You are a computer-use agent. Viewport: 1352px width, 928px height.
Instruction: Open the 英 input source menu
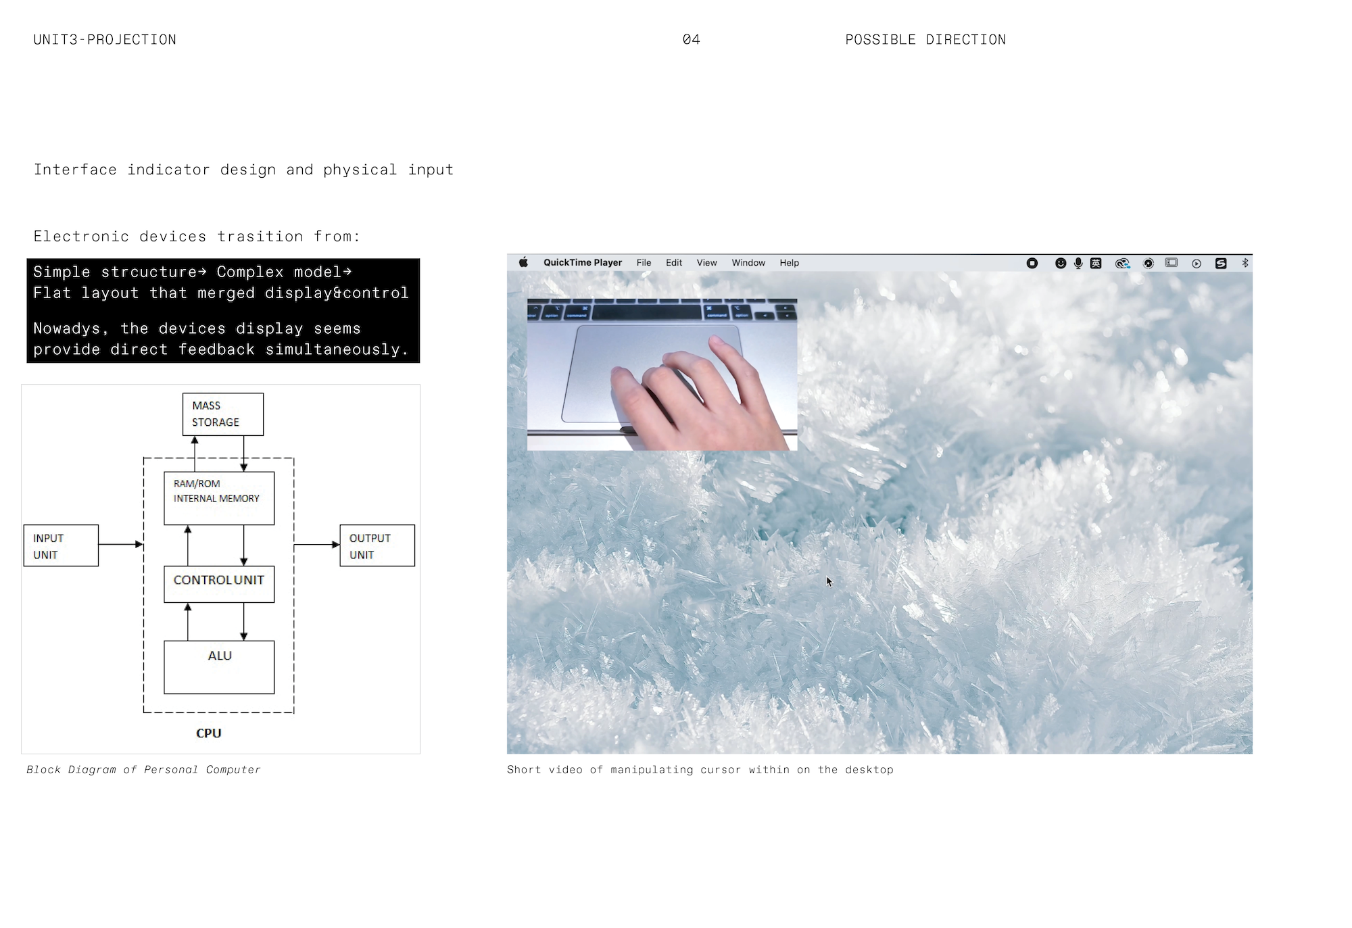click(x=1096, y=264)
